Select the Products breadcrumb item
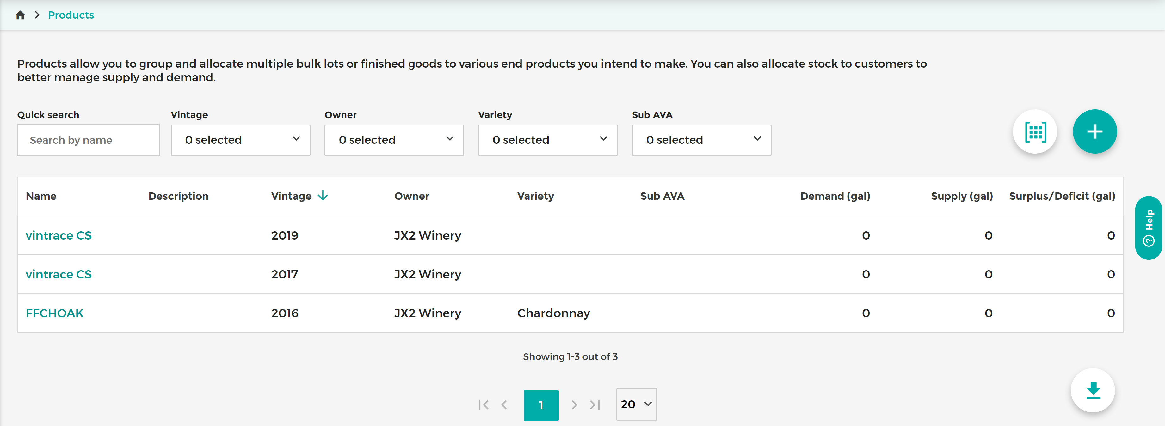1165x426 pixels. tap(71, 15)
